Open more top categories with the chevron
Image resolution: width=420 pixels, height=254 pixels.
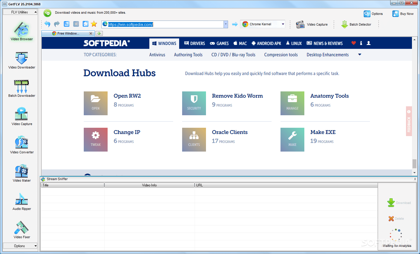(359, 54)
